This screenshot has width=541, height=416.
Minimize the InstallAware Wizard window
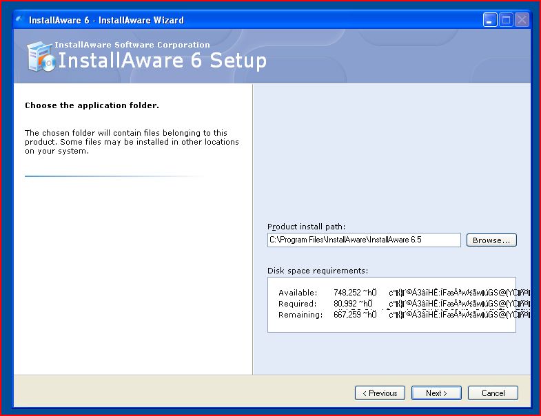coord(489,20)
